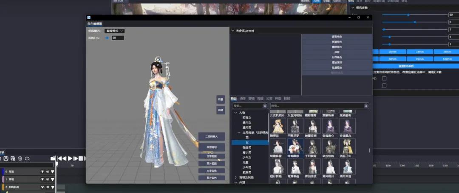
Task: Switch to the 穿搭 tab
Action: 252,99
